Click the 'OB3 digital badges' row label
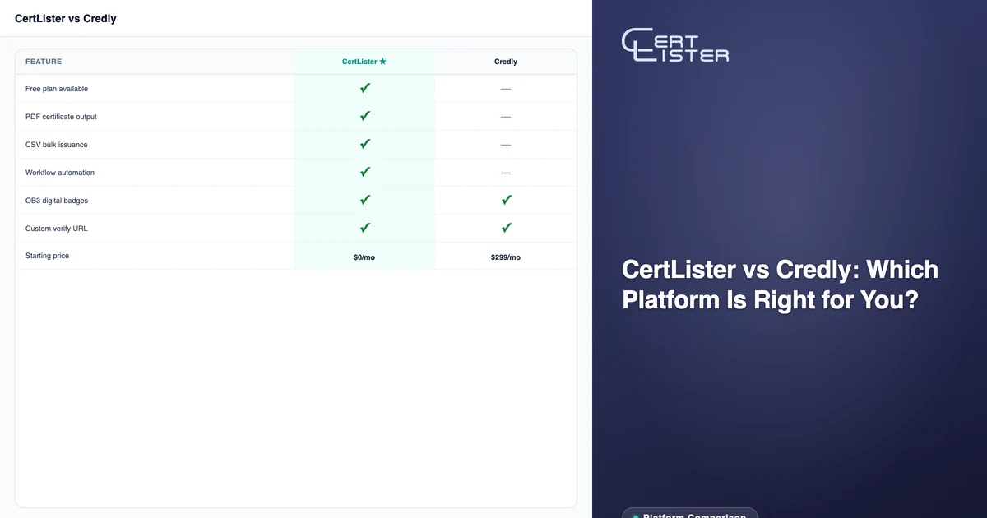 tap(57, 201)
